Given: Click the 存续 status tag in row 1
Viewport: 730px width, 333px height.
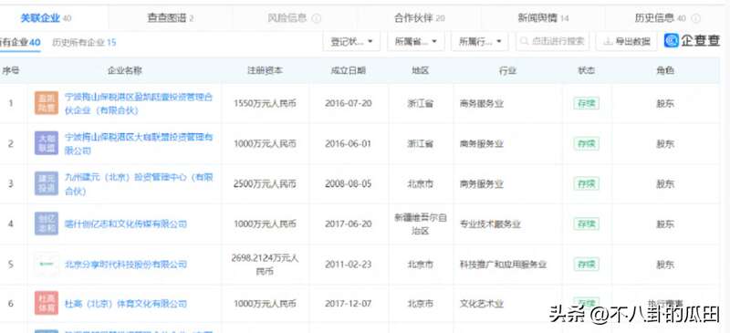Looking at the screenshot, I should (x=586, y=103).
